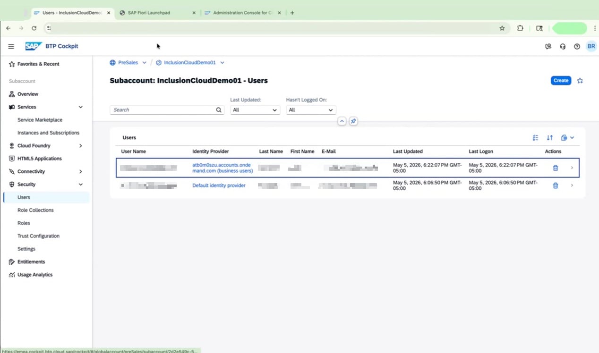Open Security Settings in sidebar
Screen dimensions: 599x353
(26, 249)
